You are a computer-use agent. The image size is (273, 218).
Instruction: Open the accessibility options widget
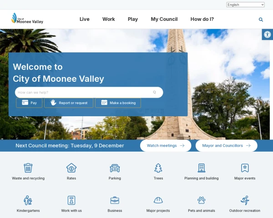267,35
